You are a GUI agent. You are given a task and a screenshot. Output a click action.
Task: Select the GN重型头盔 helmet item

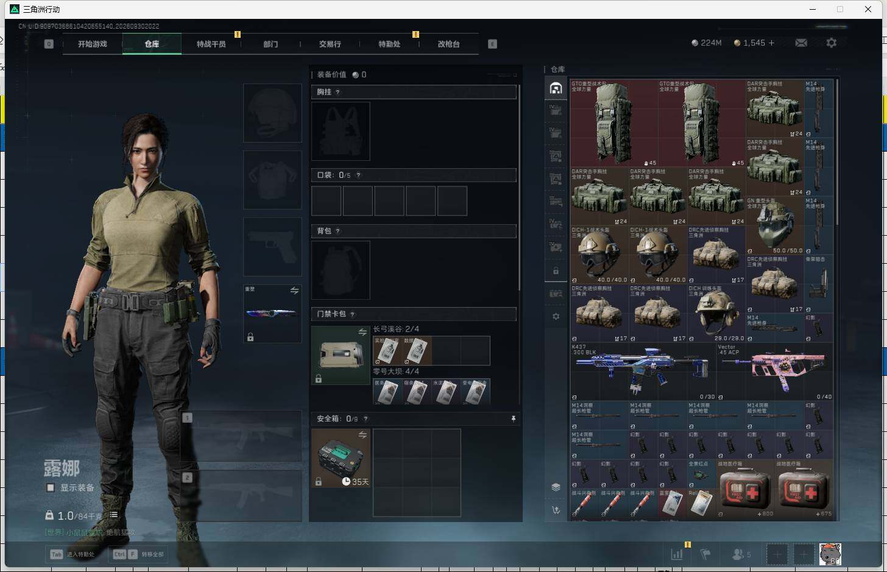(x=775, y=225)
